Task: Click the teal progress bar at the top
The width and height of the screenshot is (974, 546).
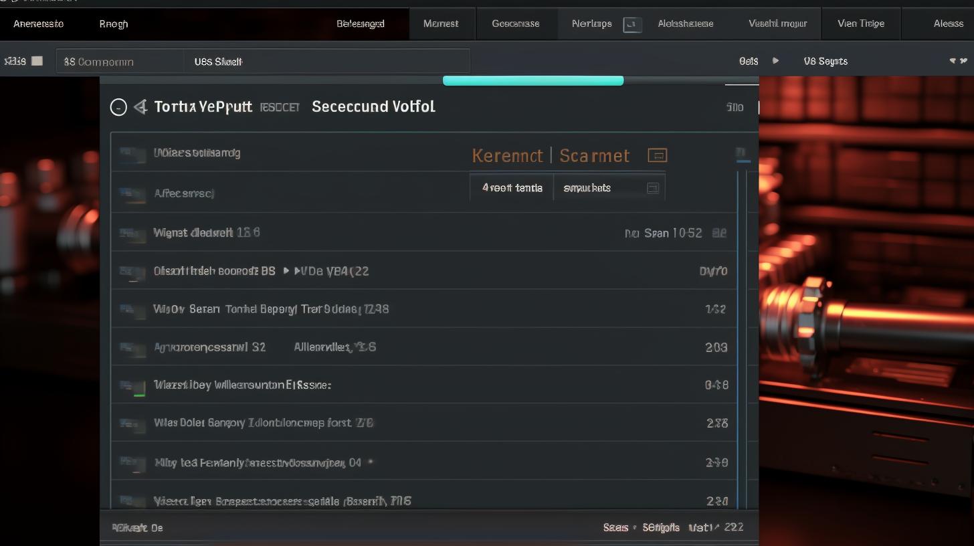Action: (x=532, y=80)
